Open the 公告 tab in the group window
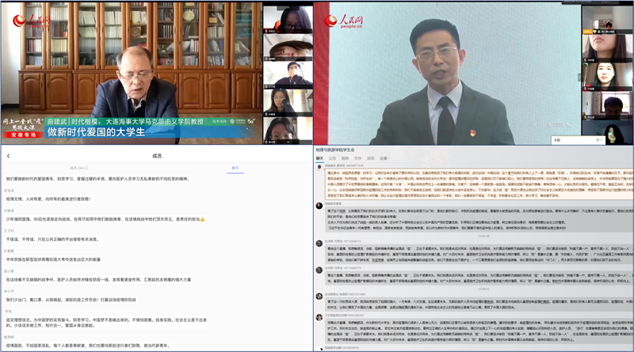This screenshot has height=352, width=634. pos(333,157)
